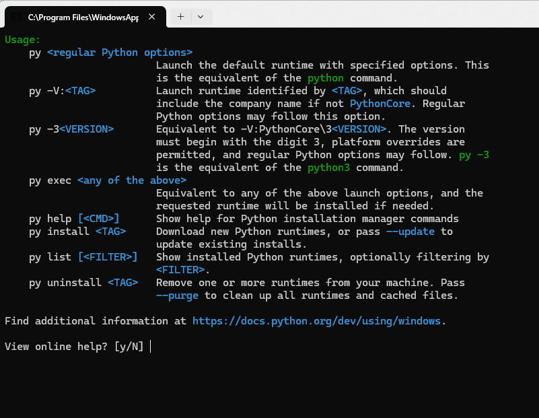
Task: Click the green python3 command text
Action: tap(328, 167)
